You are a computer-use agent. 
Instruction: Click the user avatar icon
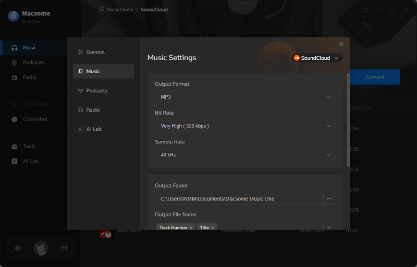41,248
